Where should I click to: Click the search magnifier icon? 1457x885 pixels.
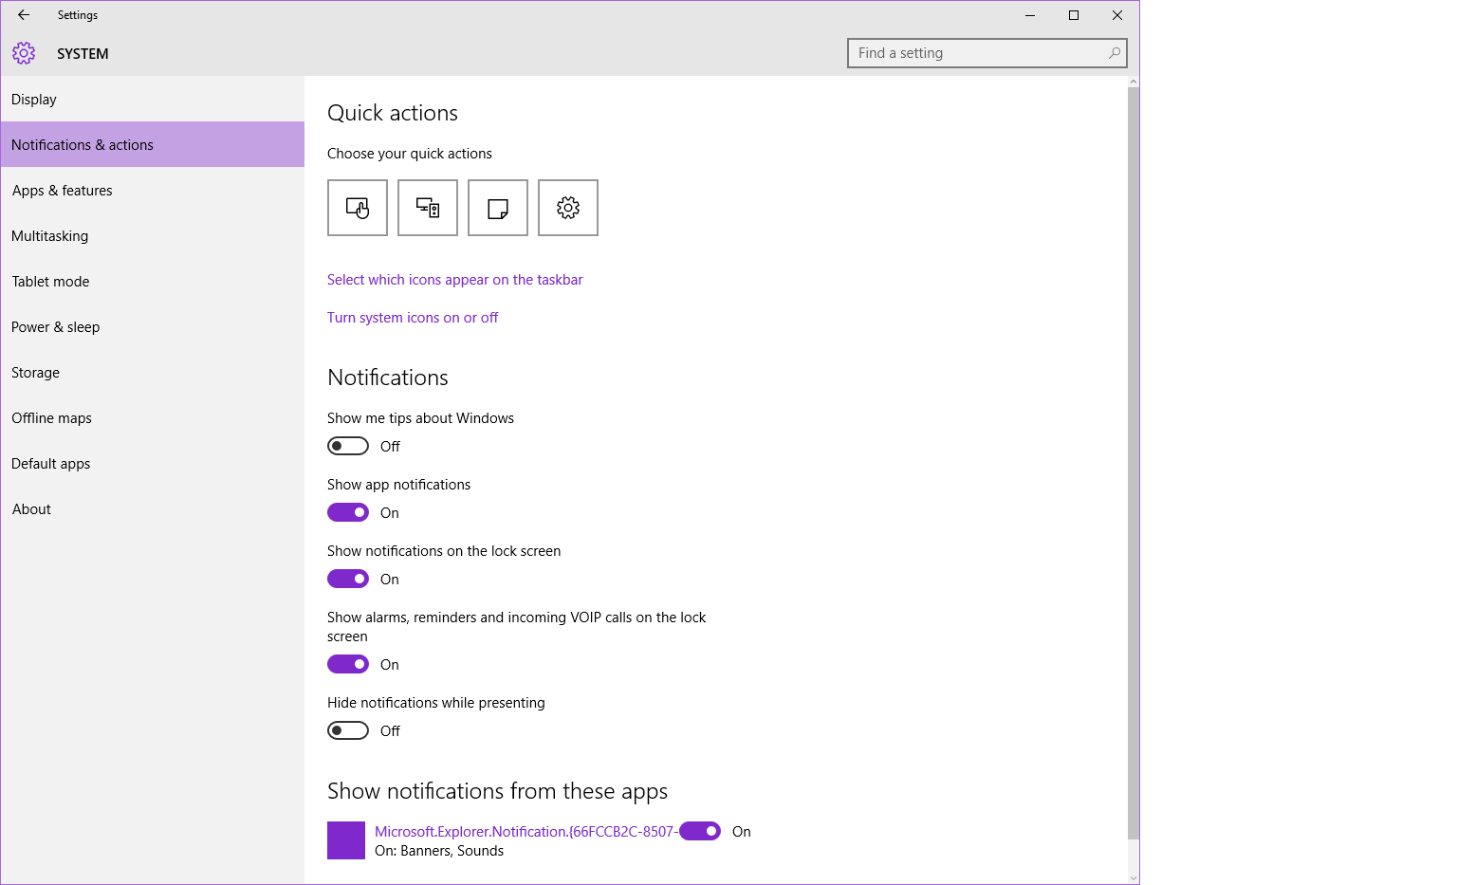tap(1115, 53)
